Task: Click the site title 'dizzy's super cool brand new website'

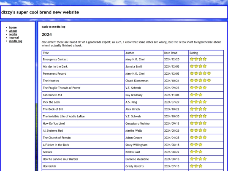Action: pos(40,12)
